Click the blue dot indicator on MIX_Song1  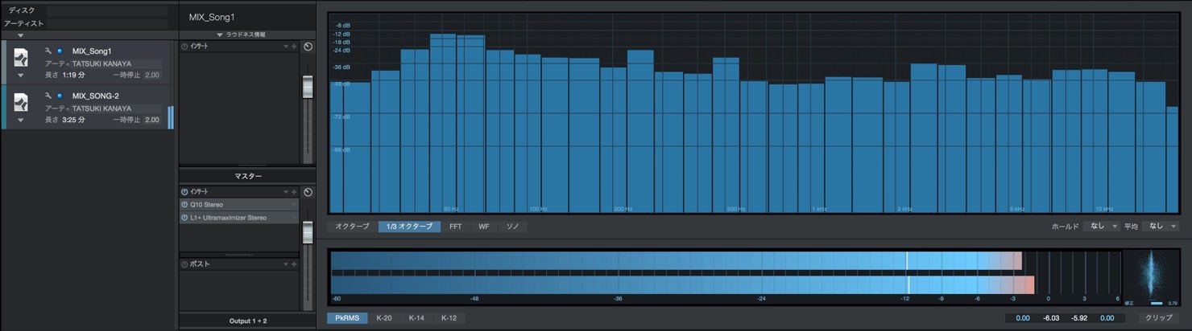(60, 51)
